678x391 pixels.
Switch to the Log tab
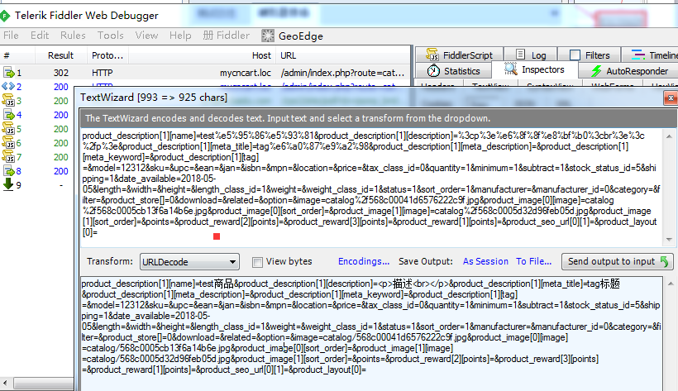point(531,55)
